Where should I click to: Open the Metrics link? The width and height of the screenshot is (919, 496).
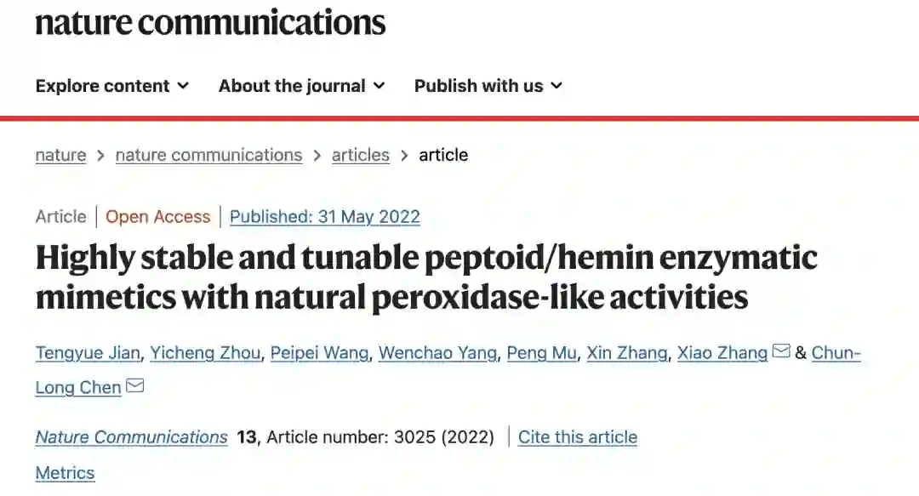point(65,473)
